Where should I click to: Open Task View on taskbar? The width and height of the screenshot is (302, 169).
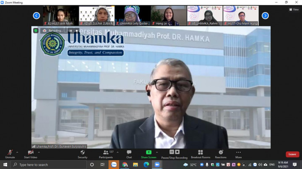pos(102,164)
